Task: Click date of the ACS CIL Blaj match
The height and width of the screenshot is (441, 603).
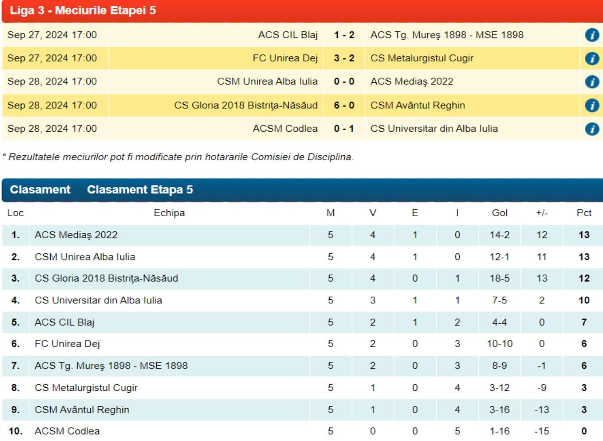Action: 52,35
